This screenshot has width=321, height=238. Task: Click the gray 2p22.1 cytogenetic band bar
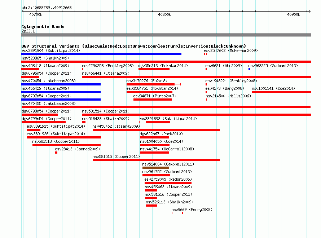tap(166, 35)
